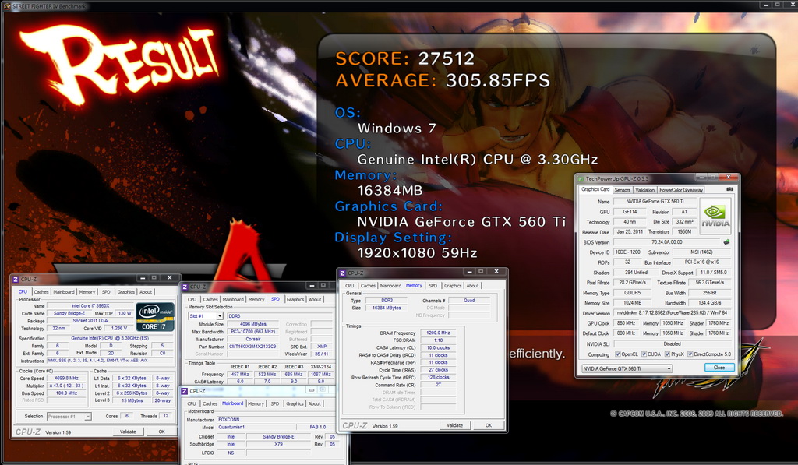Click the Part Number field CMT16GX3M4X2133C9
798x465 pixels.
point(252,347)
